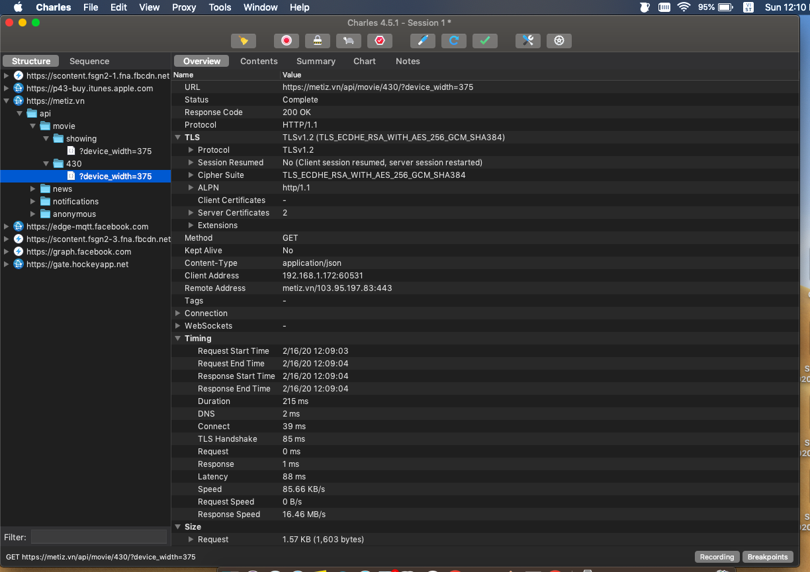Compose a request with the pen icon
810x572 pixels.
click(x=423, y=41)
